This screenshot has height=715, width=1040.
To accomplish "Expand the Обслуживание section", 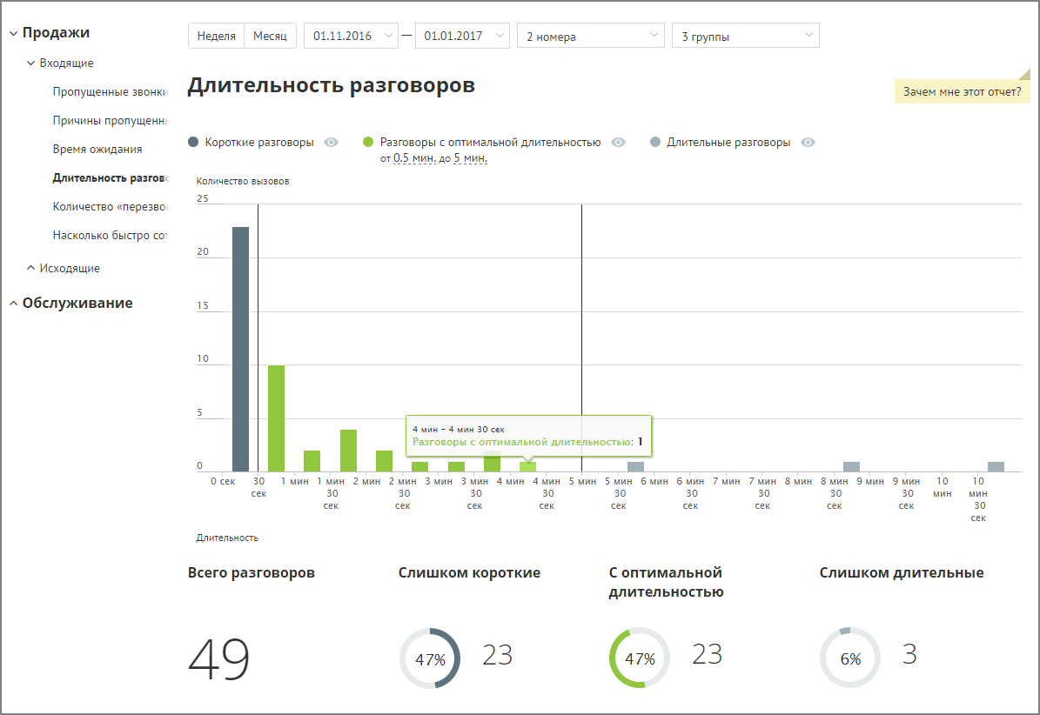I will 13,304.
